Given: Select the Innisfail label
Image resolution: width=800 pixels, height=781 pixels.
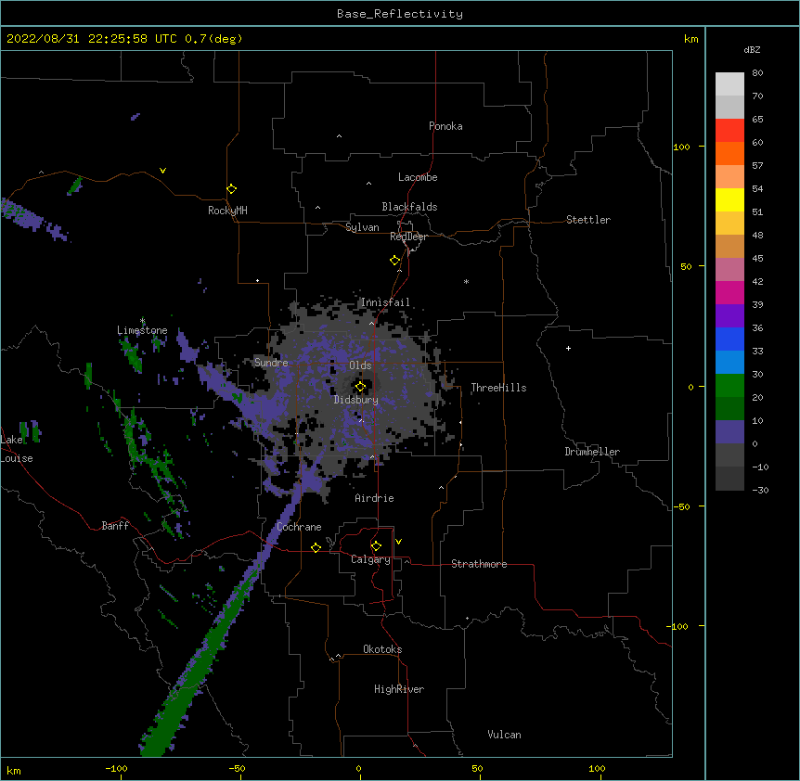Looking at the screenshot, I should pos(385,302).
